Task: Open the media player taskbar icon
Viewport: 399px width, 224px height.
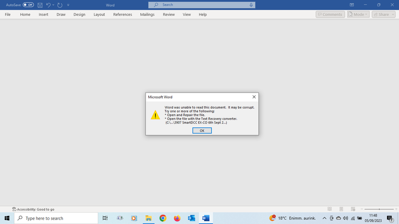Action: point(134,218)
